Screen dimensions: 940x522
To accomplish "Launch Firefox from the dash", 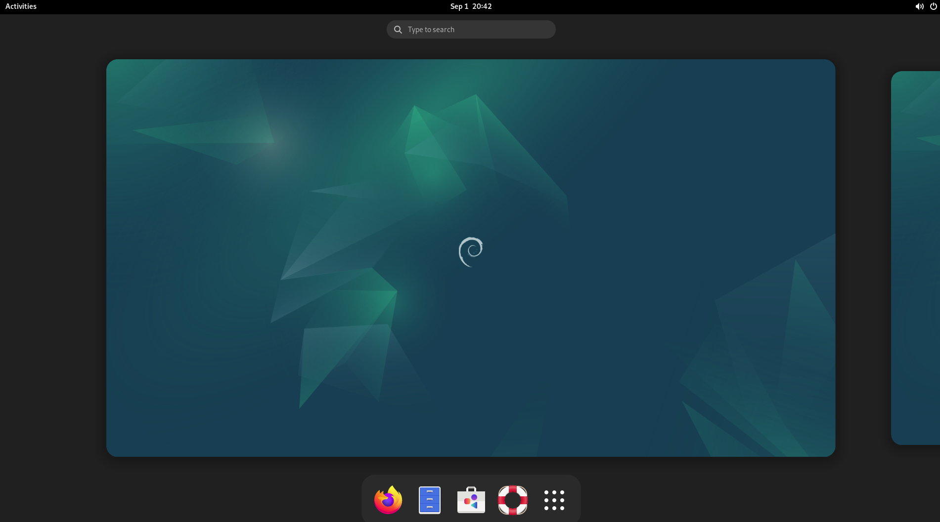I will pyautogui.click(x=388, y=500).
